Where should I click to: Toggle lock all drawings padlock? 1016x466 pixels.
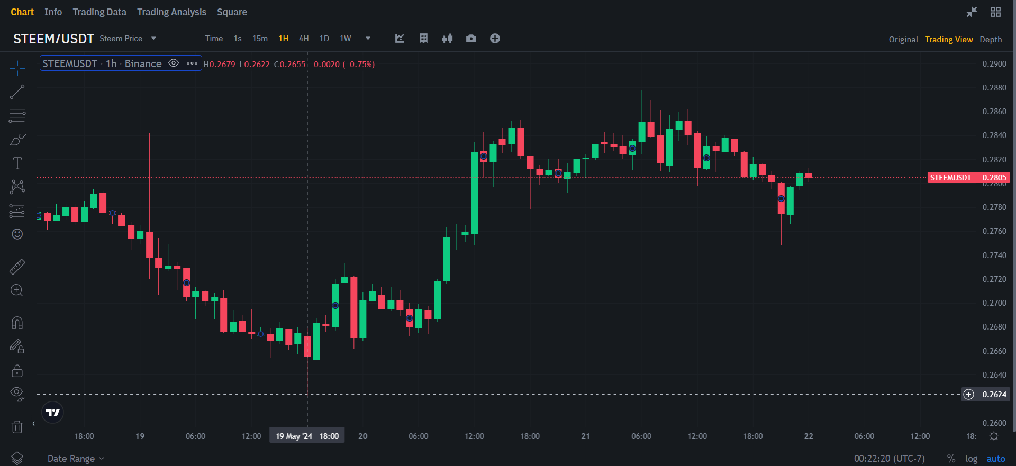[17, 370]
